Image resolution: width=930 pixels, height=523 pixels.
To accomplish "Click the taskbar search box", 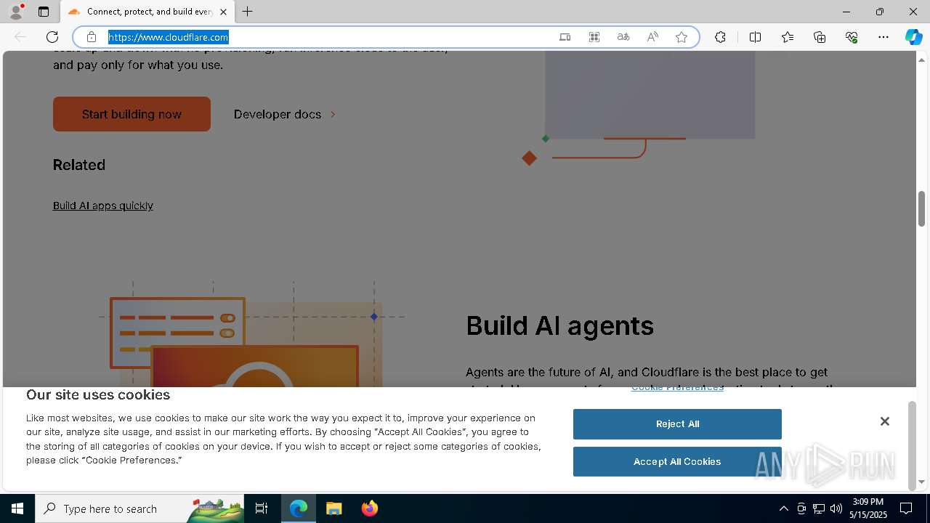I will (139, 508).
